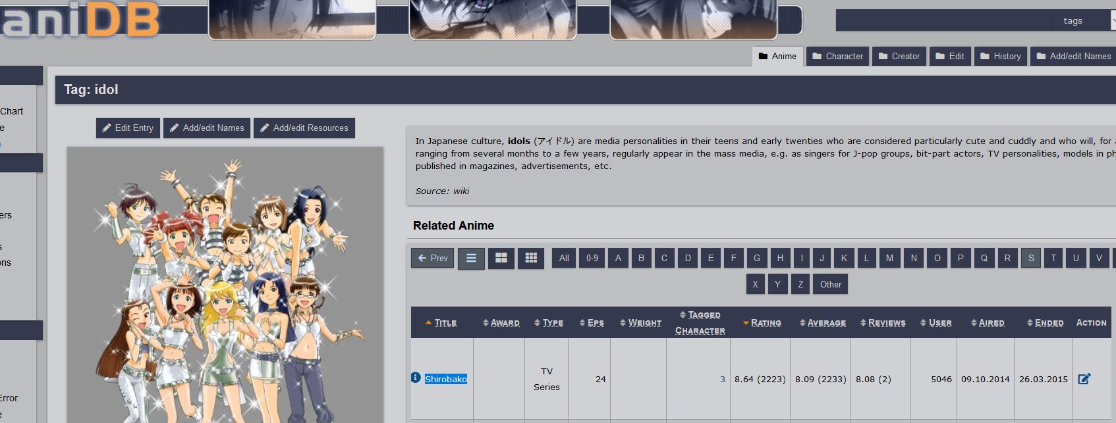The image size is (1116, 423).
Task: Click the edit icon in Shirobako row
Action: click(x=1084, y=379)
